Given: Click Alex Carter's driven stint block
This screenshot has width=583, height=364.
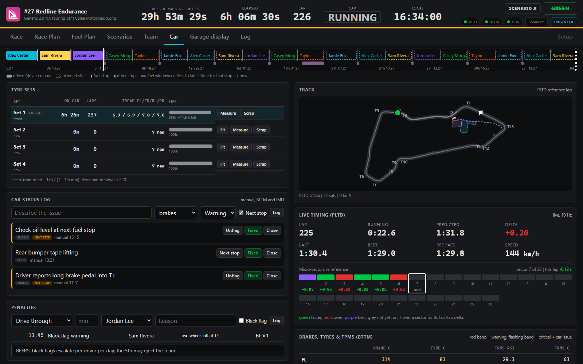Looking at the screenshot, I should pos(21,55).
